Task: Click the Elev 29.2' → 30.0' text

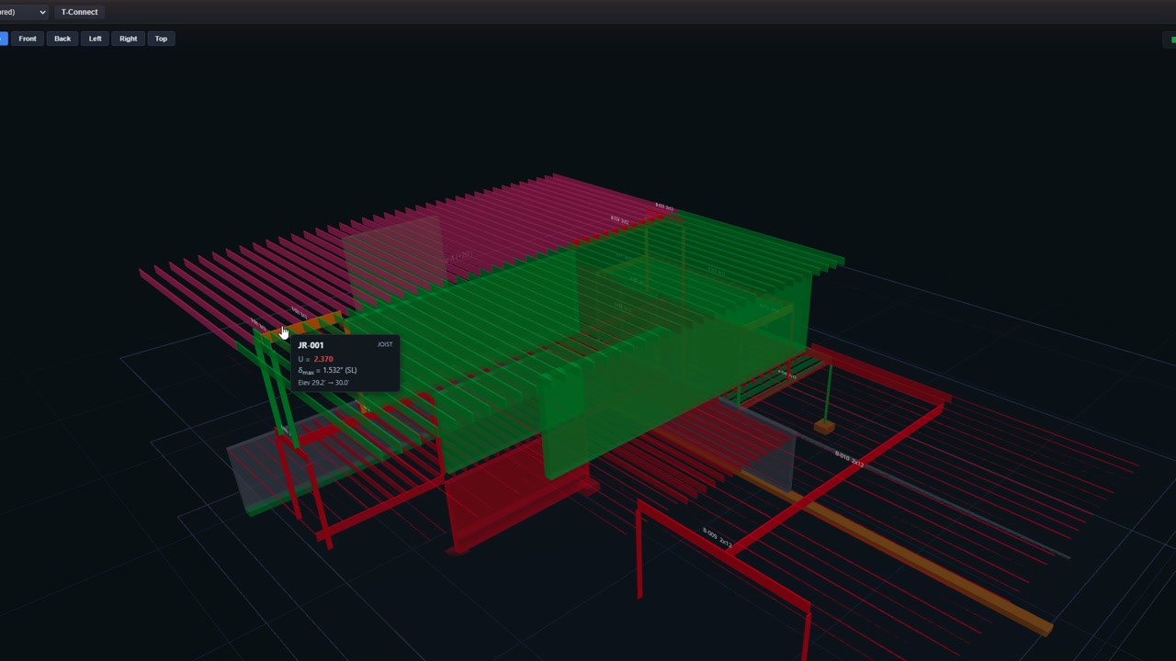Action: [x=323, y=382]
